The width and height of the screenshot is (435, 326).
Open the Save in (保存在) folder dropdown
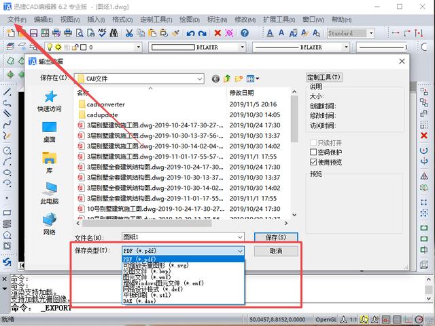pyautogui.click(x=199, y=79)
